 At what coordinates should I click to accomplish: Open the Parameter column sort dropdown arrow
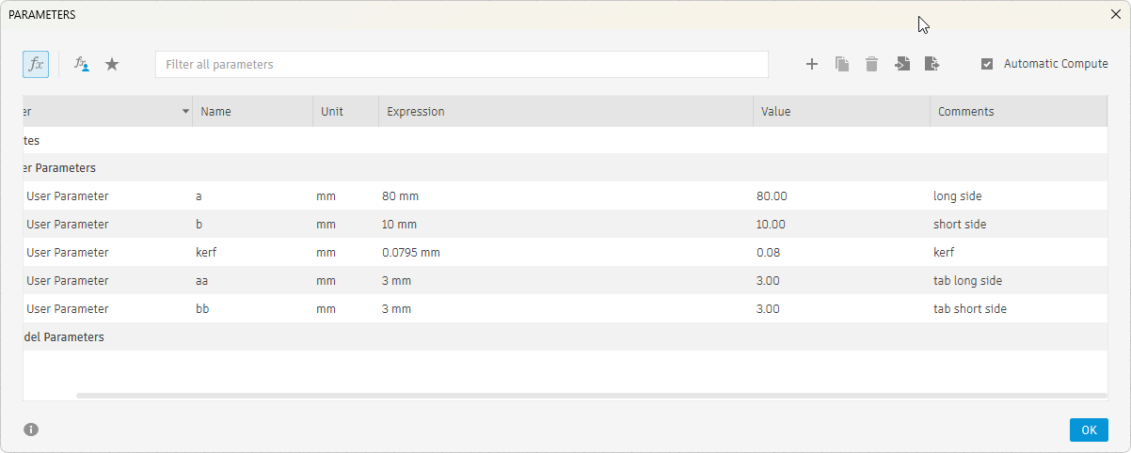185,112
